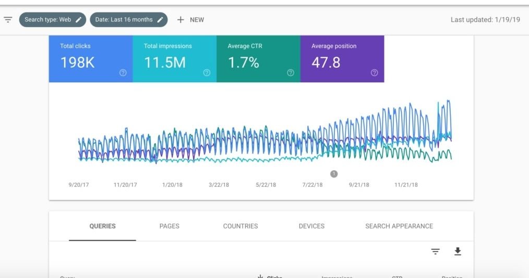Open help icon on Total impressions card
The height and width of the screenshot is (278, 529).
207,73
